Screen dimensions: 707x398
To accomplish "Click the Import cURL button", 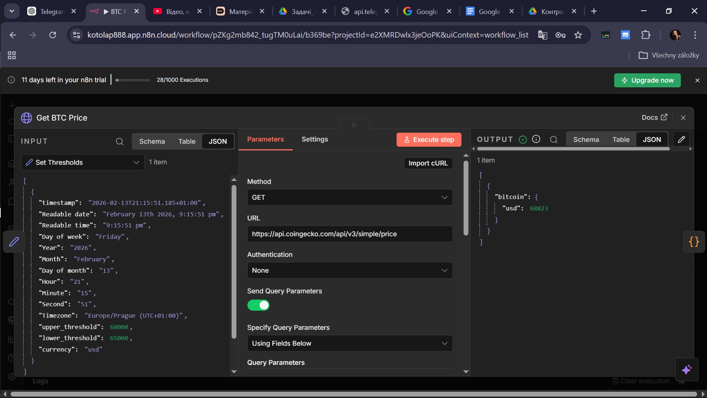I will [428, 163].
